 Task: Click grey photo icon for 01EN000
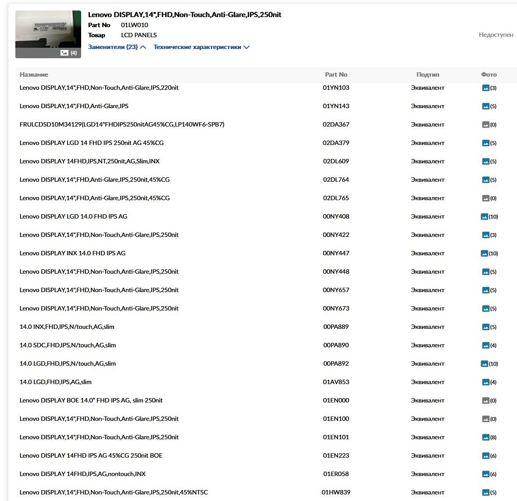pos(485,401)
